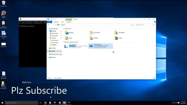187x105 pixels.
Task: Launch Mozilla Firefox from the desktop
Action: [x=4, y=14]
